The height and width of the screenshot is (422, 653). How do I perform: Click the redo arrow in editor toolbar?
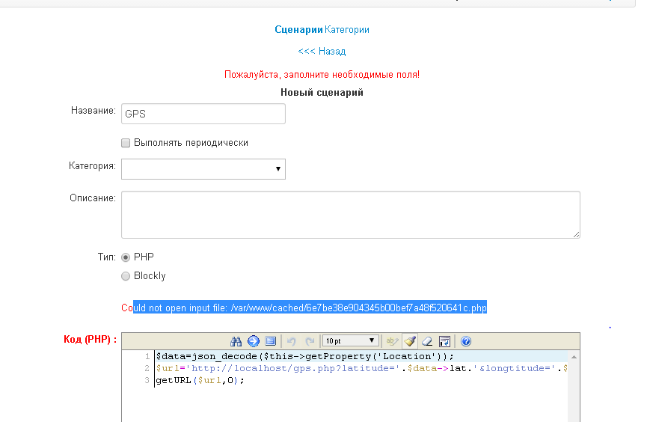(310, 341)
